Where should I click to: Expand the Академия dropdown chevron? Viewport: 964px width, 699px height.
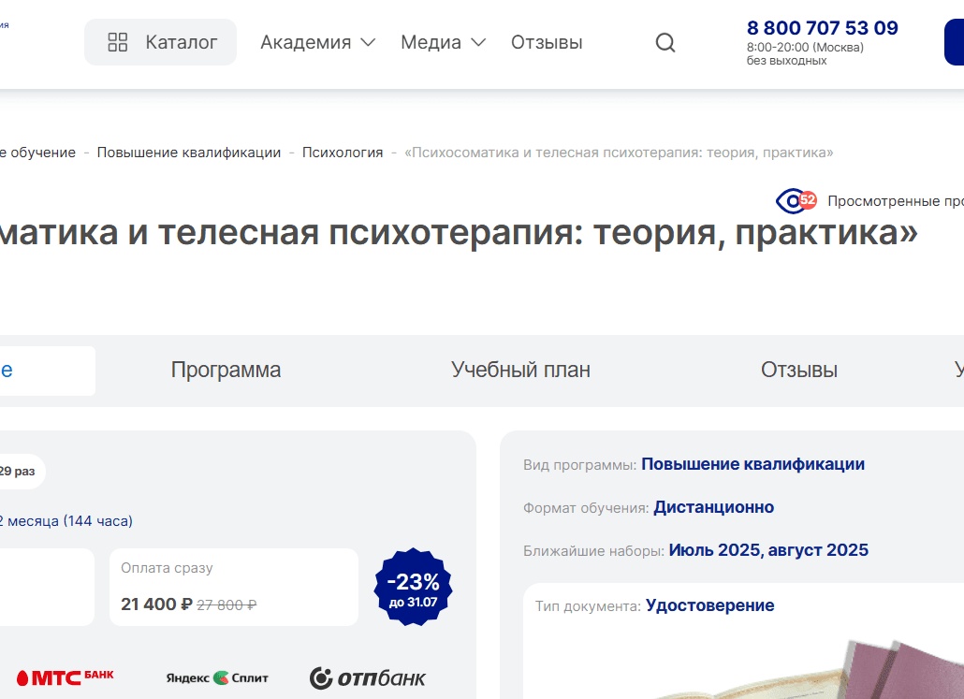(x=368, y=42)
